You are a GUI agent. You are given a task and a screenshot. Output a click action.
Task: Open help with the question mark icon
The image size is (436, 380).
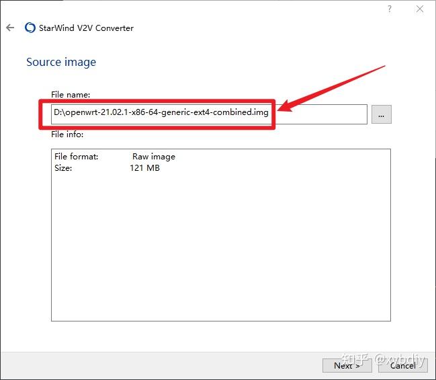(390, 9)
